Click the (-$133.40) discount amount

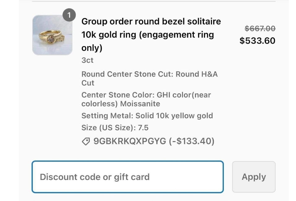coord(192,141)
